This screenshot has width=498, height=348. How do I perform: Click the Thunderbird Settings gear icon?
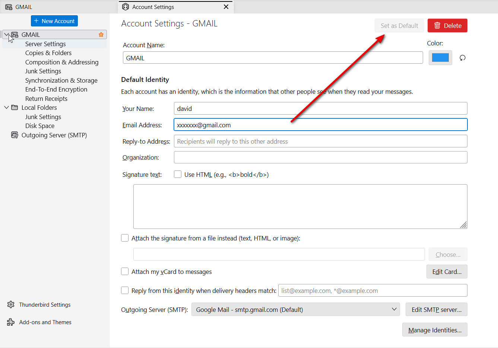11,304
